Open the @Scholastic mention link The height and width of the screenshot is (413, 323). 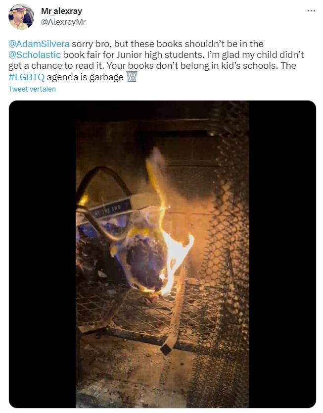coord(35,55)
